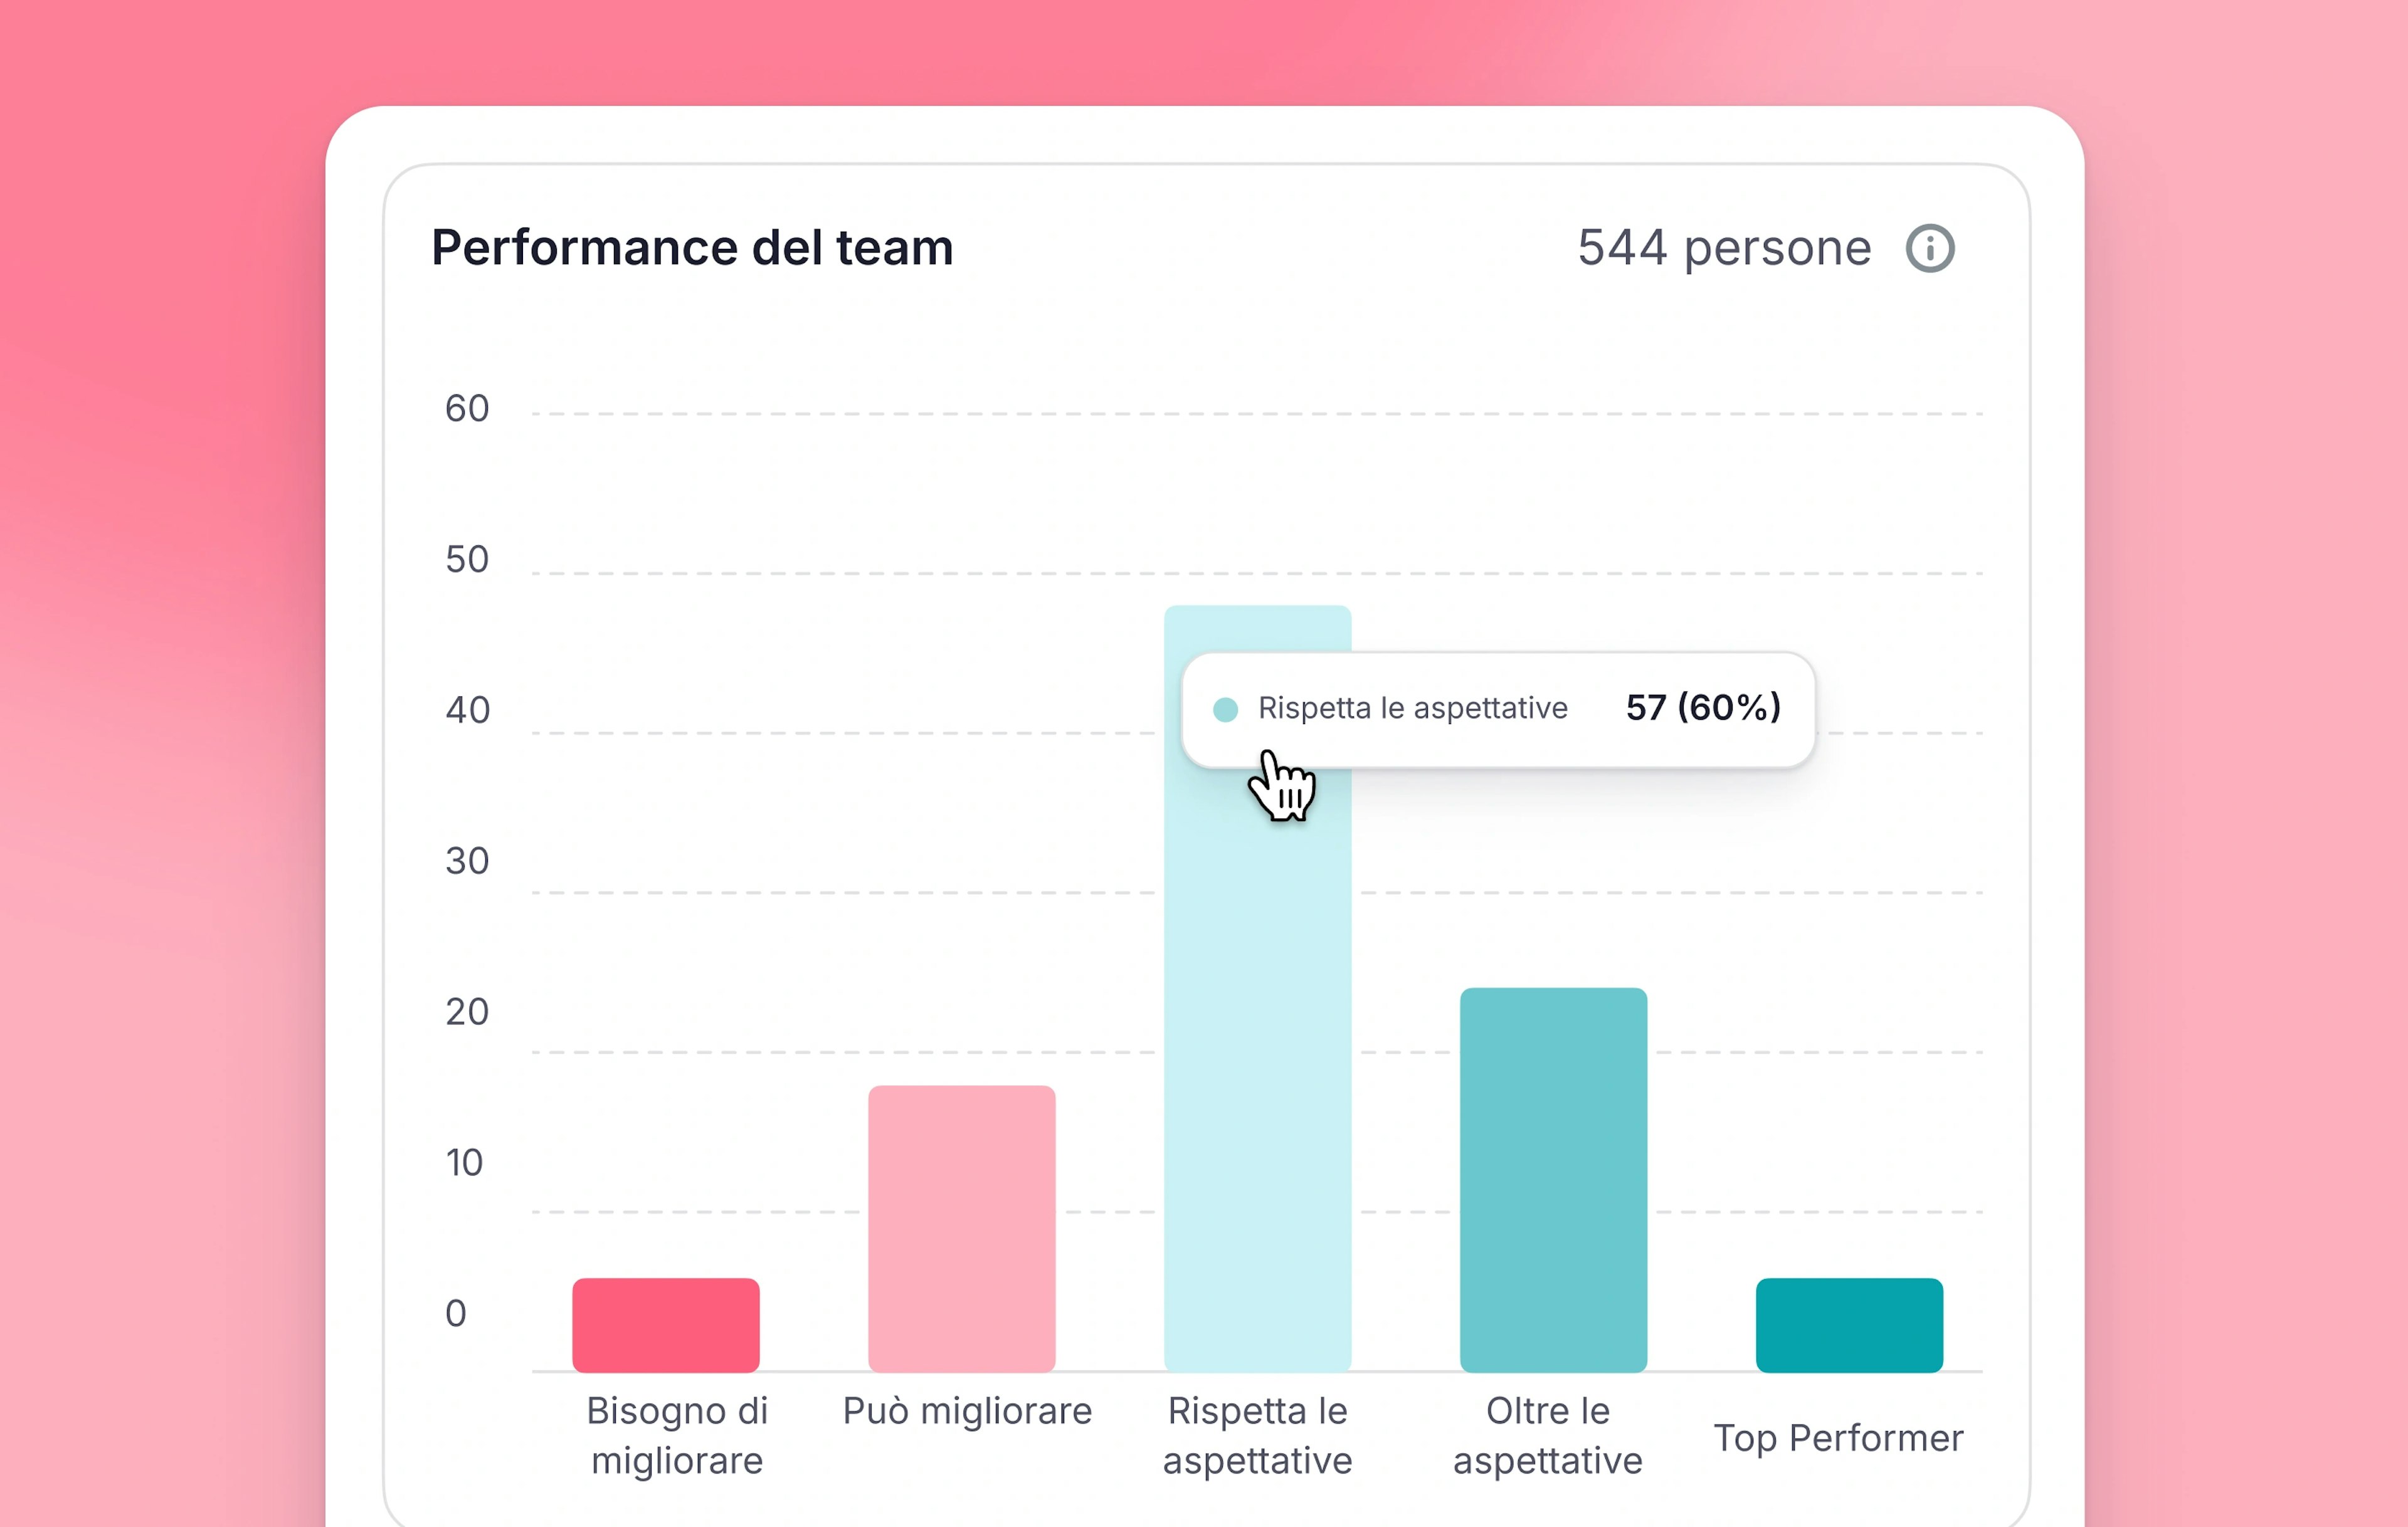Click the teal dot in tooltip
Image resolution: width=2408 pixels, height=1527 pixels.
click(x=1225, y=710)
